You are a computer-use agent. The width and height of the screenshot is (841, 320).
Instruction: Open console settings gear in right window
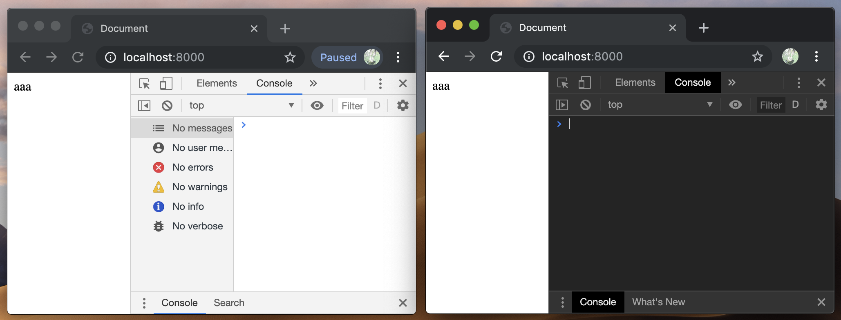click(x=821, y=104)
